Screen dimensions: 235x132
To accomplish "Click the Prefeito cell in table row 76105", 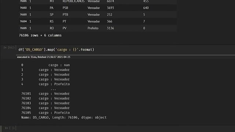I will click(93, 28).
